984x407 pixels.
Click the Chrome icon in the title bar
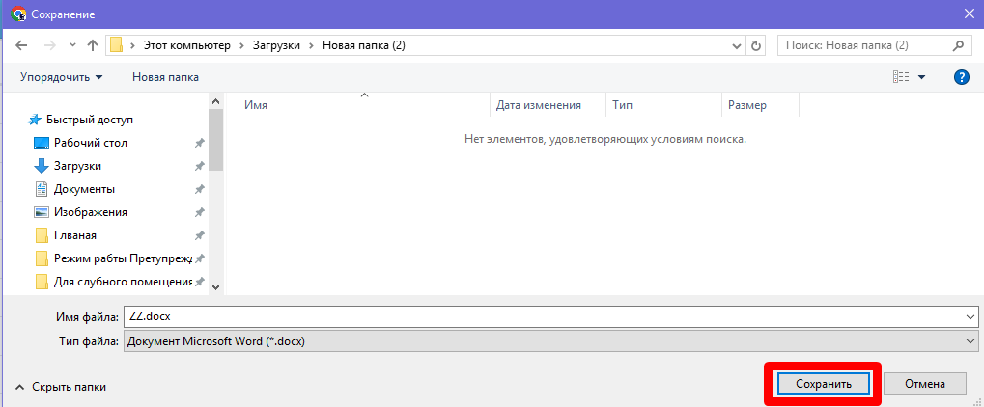(x=18, y=14)
